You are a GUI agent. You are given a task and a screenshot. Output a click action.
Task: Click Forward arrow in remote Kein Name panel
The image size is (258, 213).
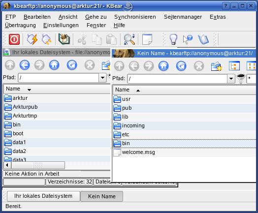(149, 66)
